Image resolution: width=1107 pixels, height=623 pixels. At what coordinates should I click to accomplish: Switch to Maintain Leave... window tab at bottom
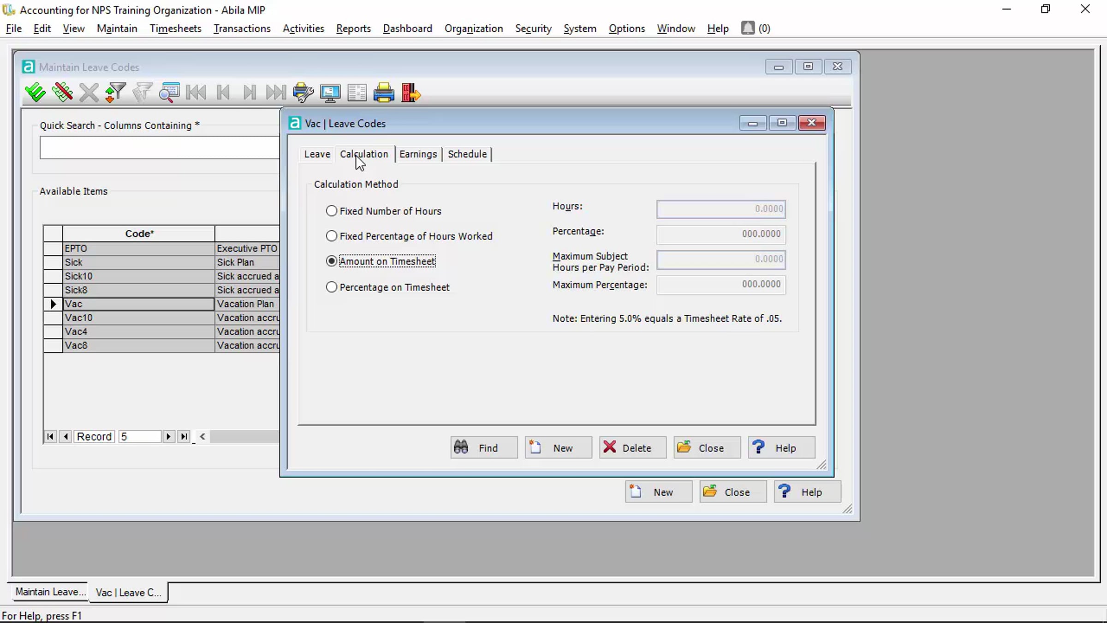pos(50,592)
